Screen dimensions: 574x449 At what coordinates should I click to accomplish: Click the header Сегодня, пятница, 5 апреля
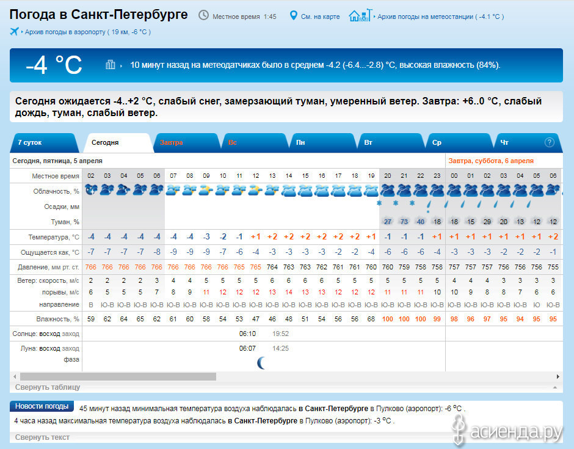click(x=57, y=161)
